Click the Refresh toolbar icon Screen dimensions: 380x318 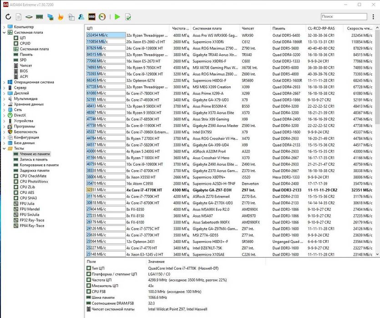pyautogui.click(x=8, y=17)
